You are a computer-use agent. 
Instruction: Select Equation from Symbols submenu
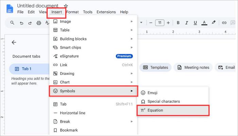click(173, 110)
